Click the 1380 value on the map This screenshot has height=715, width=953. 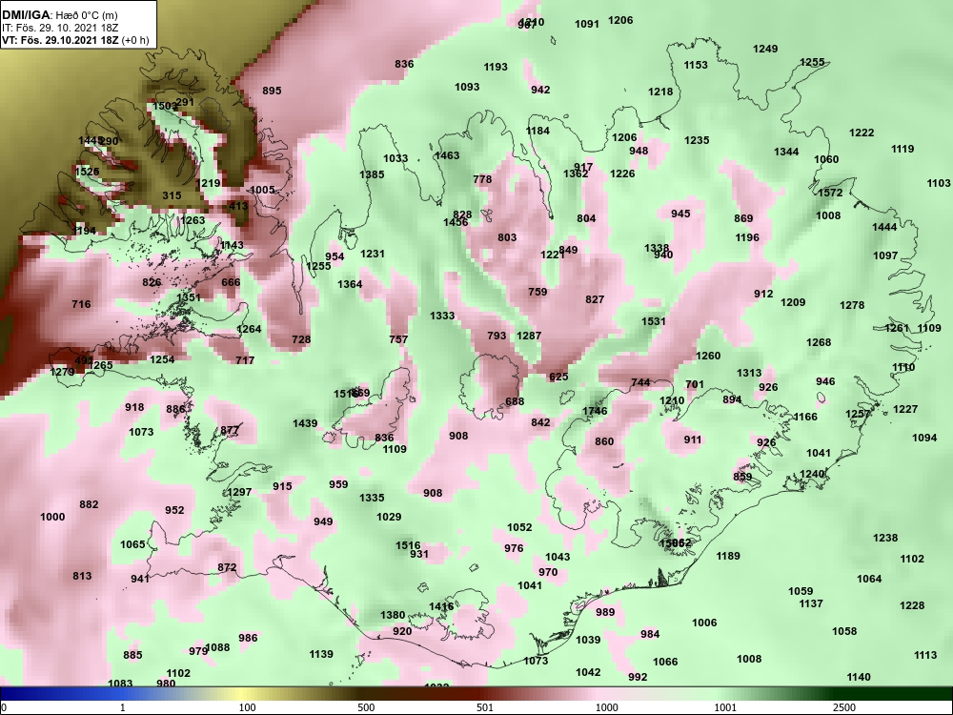(x=393, y=615)
